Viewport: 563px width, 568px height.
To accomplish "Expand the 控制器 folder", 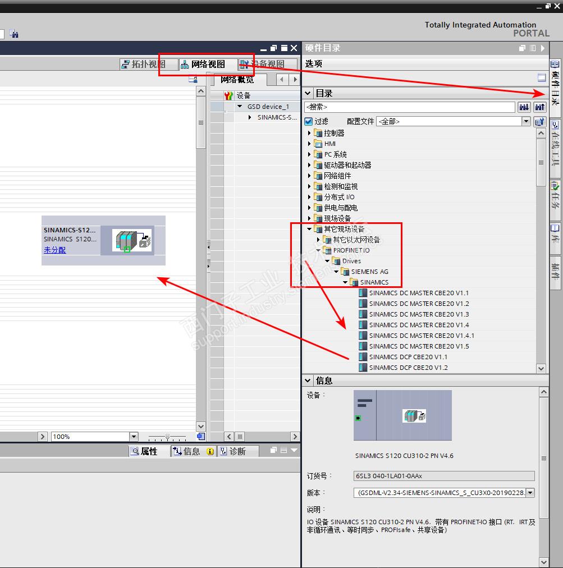I will point(309,133).
